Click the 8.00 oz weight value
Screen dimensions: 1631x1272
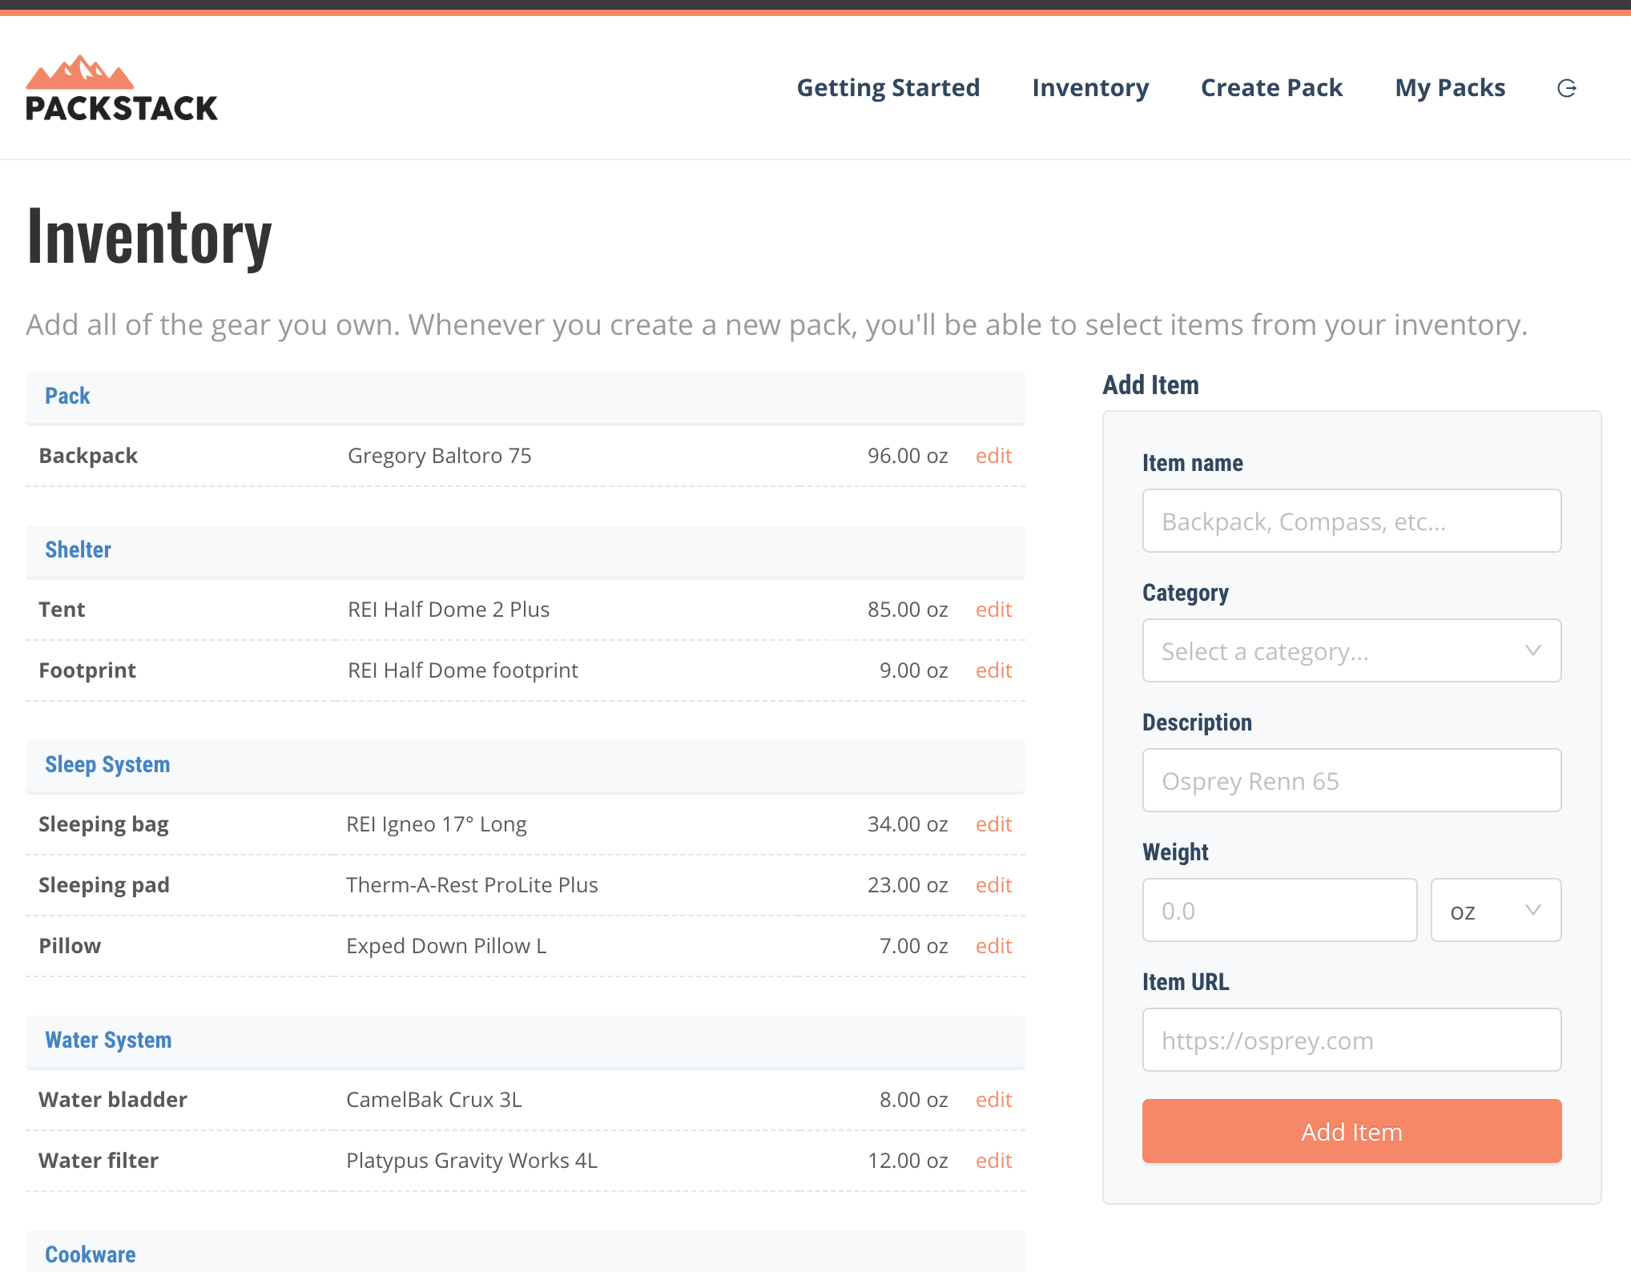[x=913, y=1100]
